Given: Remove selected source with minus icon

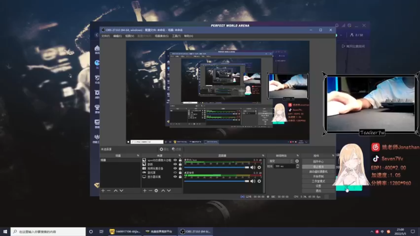Looking at the screenshot, I should 150,190.
